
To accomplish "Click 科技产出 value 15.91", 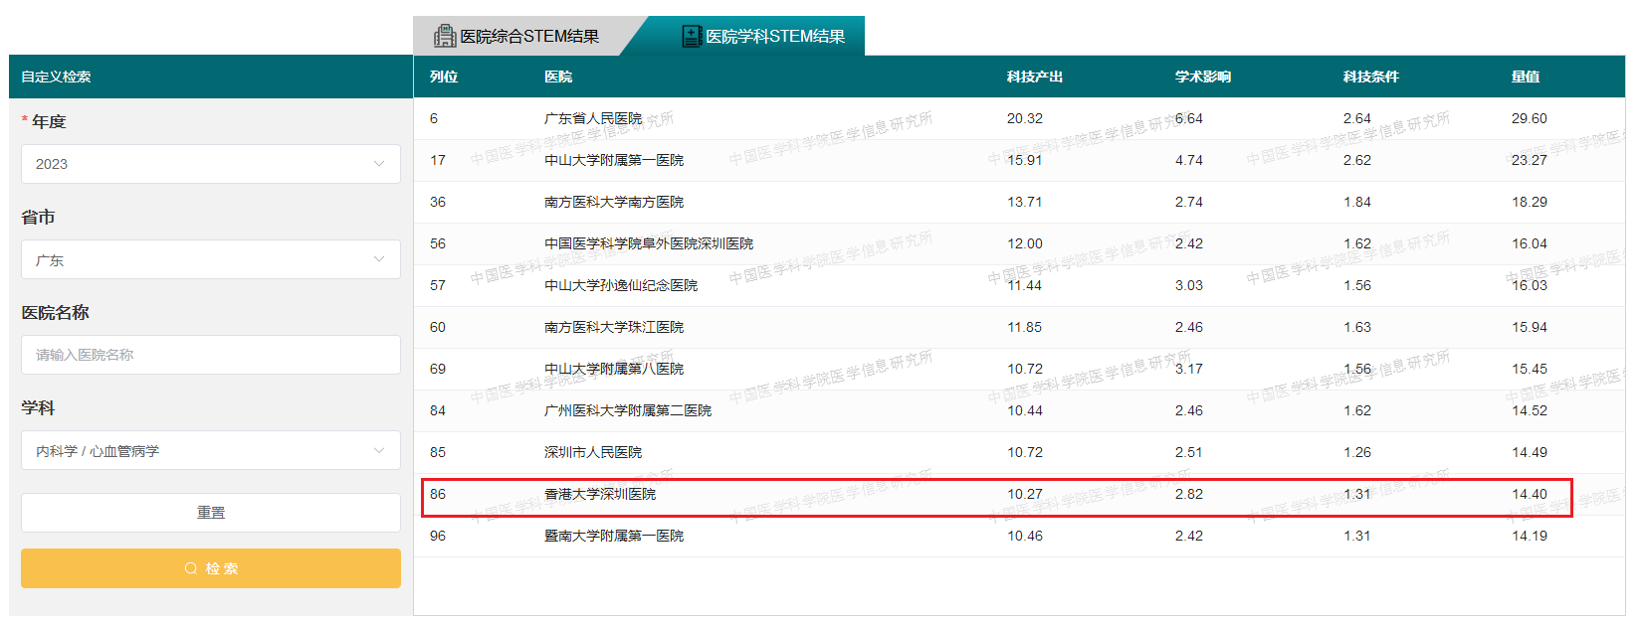I will tap(1025, 160).
